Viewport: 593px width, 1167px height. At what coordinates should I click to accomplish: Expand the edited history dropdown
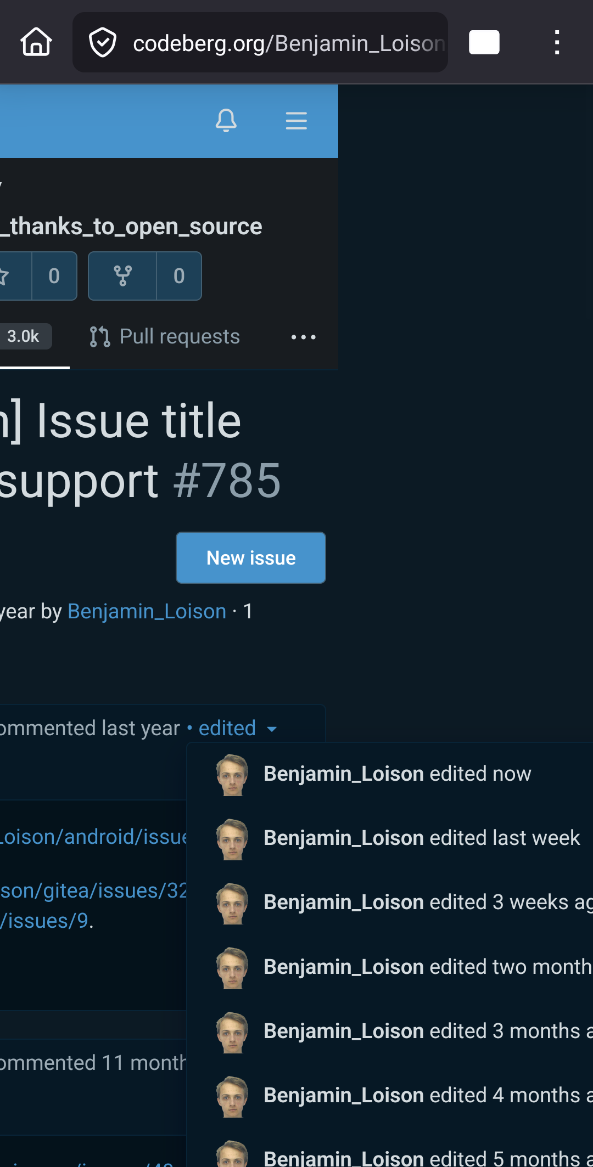237,729
